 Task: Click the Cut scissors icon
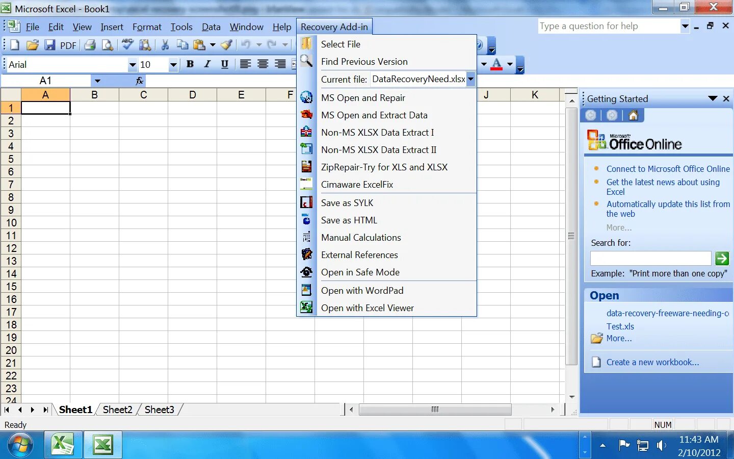(165, 45)
